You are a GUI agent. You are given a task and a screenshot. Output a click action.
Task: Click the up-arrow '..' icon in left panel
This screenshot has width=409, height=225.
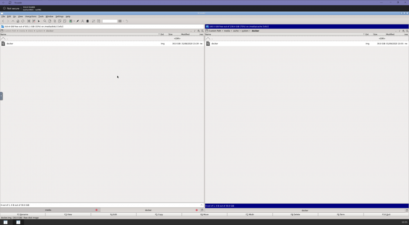3,38
